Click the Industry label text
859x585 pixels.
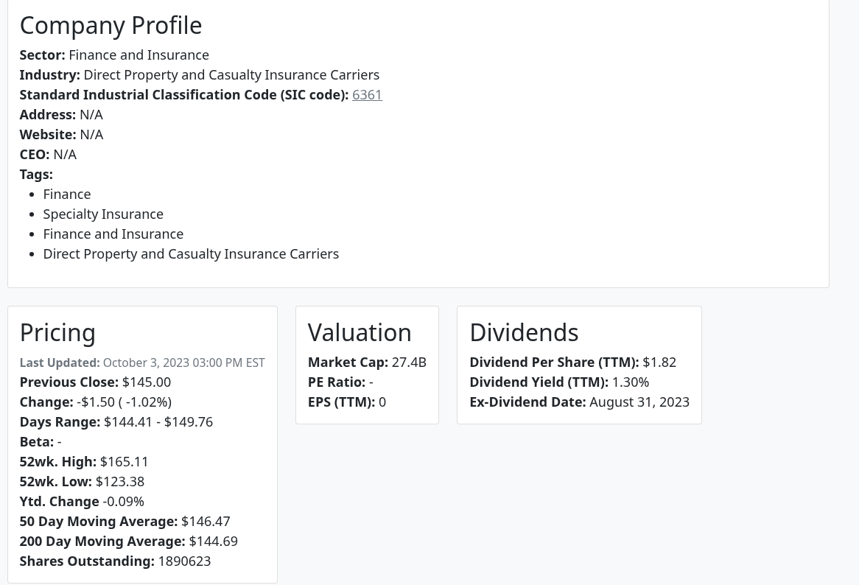[x=49, y=74]
